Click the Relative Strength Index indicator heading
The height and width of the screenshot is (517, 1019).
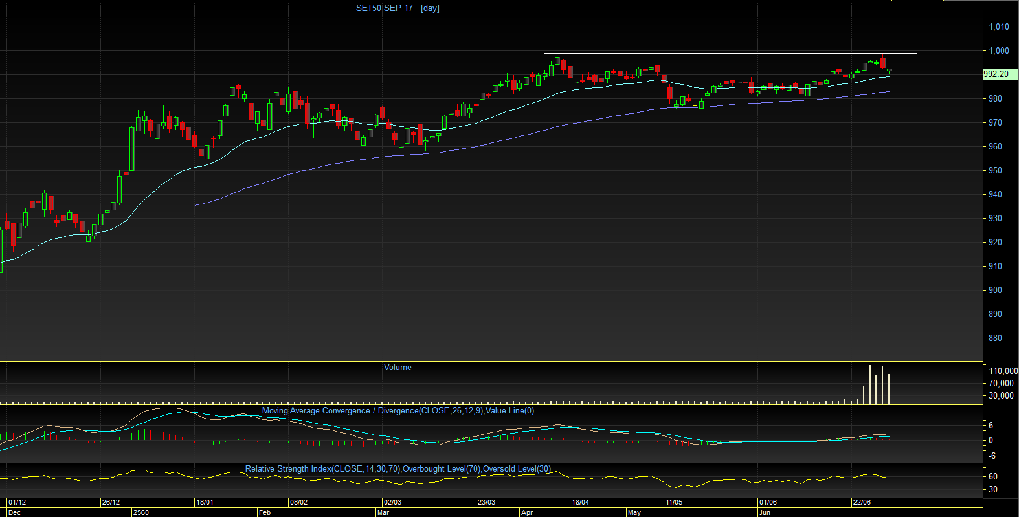click(x=398, y=468)
